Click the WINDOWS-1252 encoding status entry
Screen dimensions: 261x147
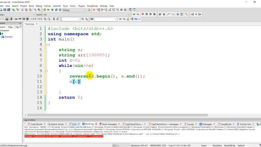tap(158, 145)
